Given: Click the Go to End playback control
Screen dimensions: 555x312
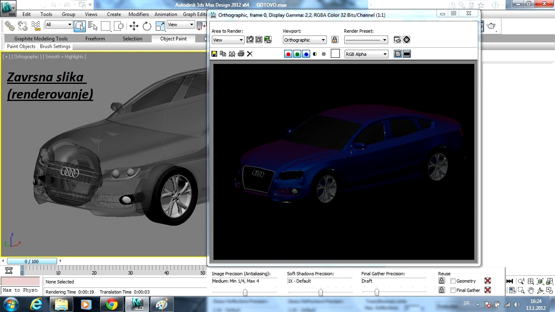Looking at the screenshot, I should point(510,281).
